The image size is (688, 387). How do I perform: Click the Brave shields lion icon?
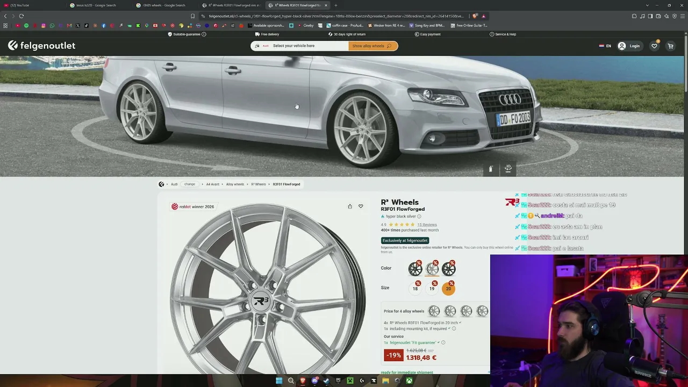[x=475, y=16]
